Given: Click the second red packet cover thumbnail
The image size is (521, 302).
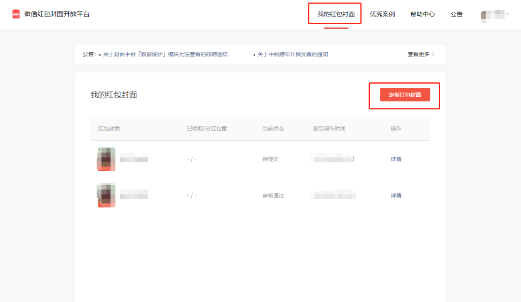Looking at the screenshot, I should 106,195.
